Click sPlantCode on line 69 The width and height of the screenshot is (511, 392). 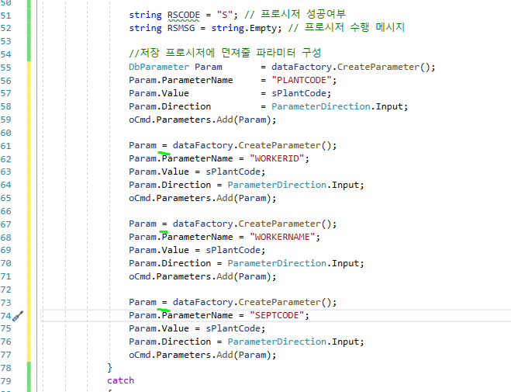[233, 250]
